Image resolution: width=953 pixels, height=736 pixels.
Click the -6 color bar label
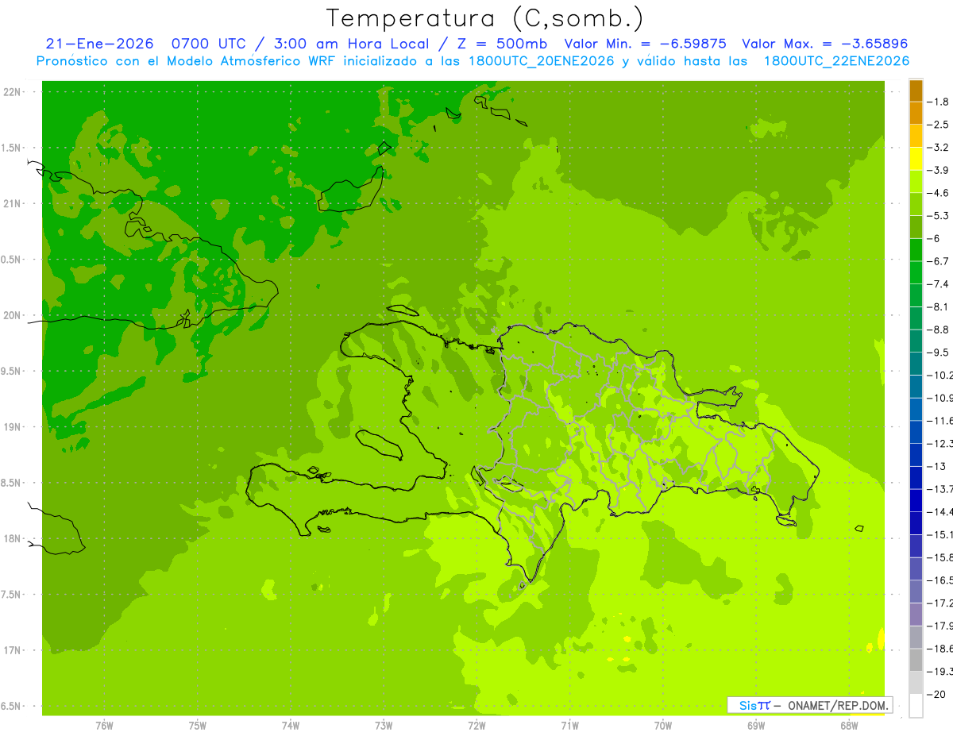[x=935, y=238]
